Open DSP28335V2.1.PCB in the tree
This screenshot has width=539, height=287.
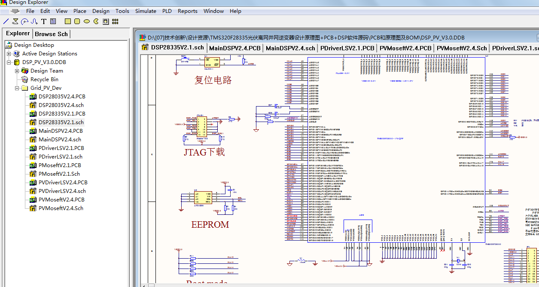(62, 114)
